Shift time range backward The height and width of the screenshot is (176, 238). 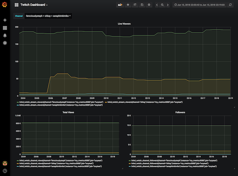click(x=157, y=5)
